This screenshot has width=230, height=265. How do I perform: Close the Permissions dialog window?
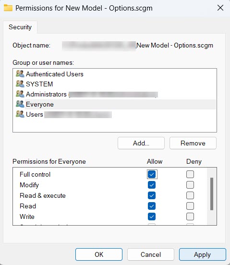220,8
